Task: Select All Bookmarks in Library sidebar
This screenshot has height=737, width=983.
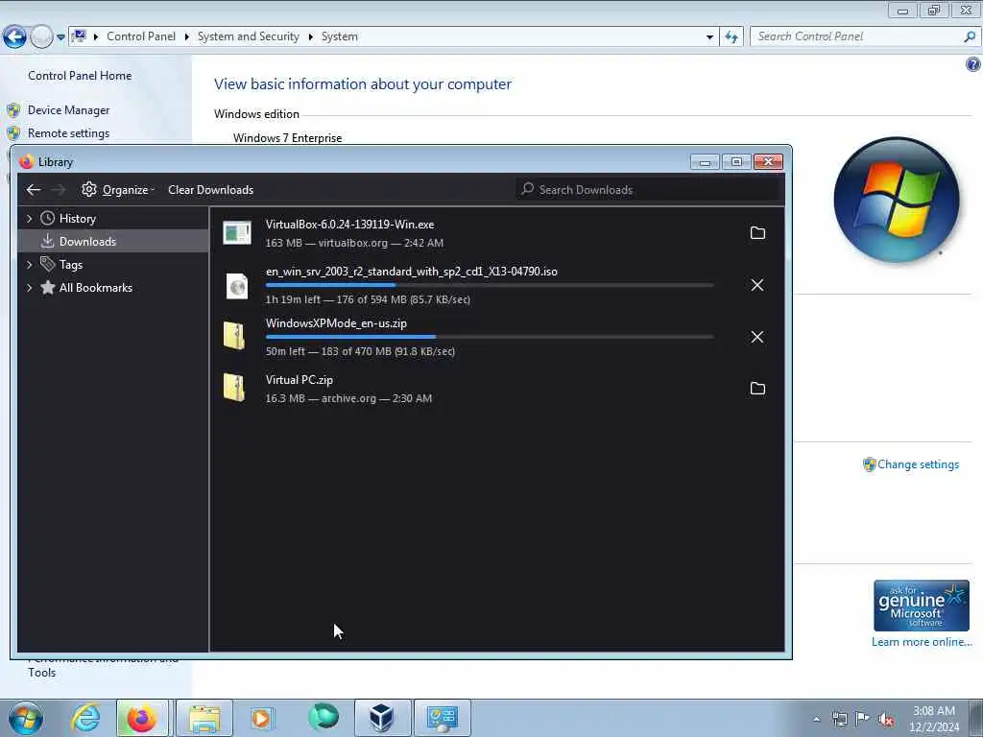Action: [x=95, y=288]
